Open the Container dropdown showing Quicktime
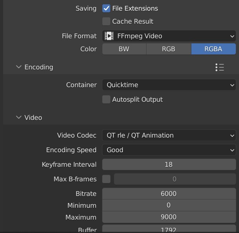 tap(169, 85)
